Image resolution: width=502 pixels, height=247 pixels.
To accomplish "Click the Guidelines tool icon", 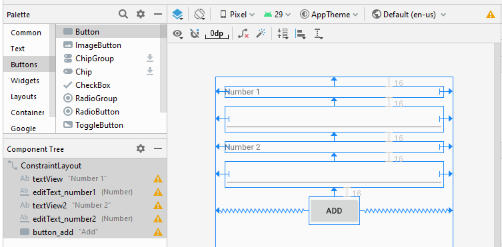I will [318, 33].
